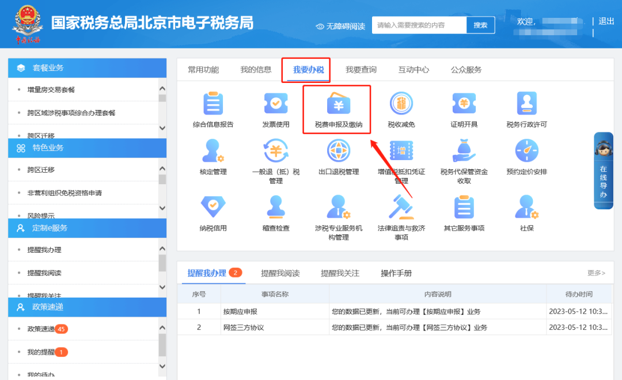This screenshot has width=622, height=380.
Task: Focus the search content input field
Action: [x=419, y=25]
